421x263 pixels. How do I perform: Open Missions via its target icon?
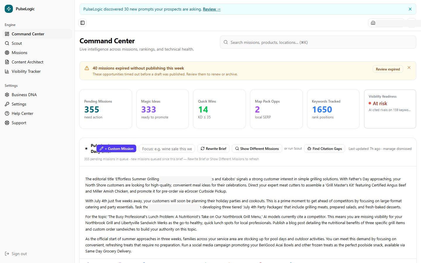[x=7, y=53]
